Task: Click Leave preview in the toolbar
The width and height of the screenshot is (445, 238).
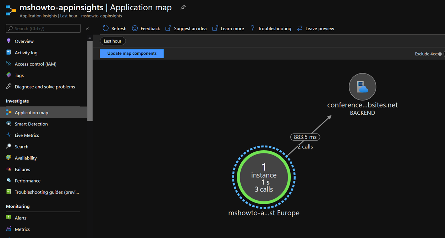Action: tap(320, 28)
